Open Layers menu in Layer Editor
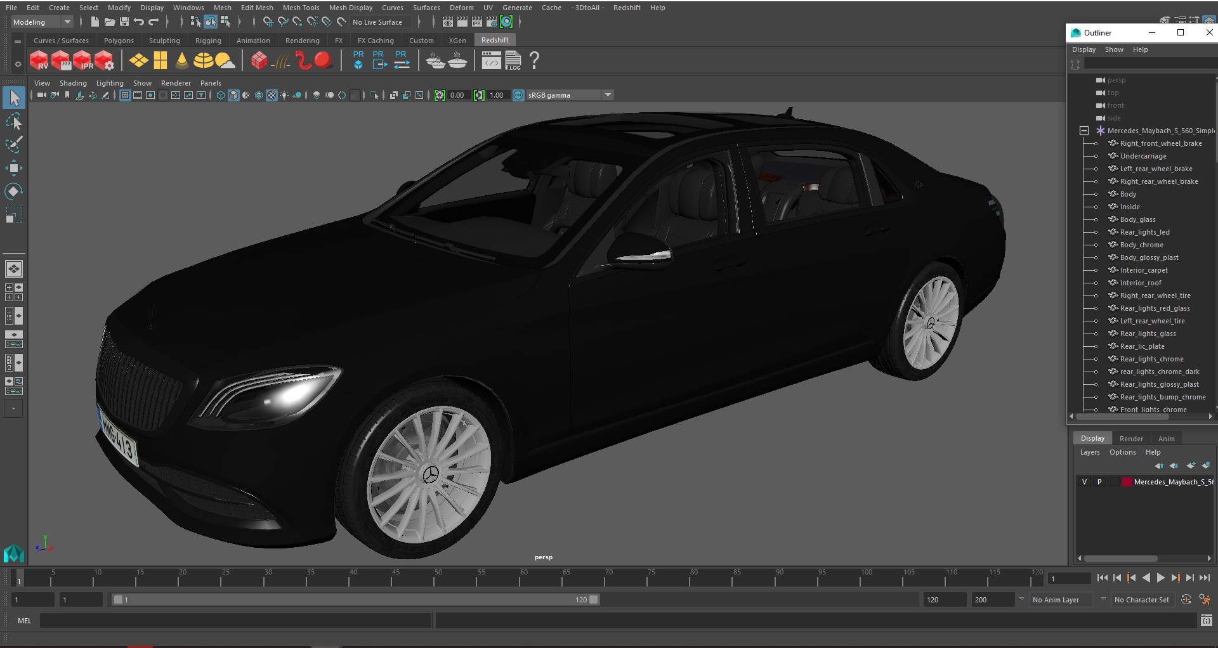The height and width of the screenshot is (648, 1218). click(x=1090, y=452)
